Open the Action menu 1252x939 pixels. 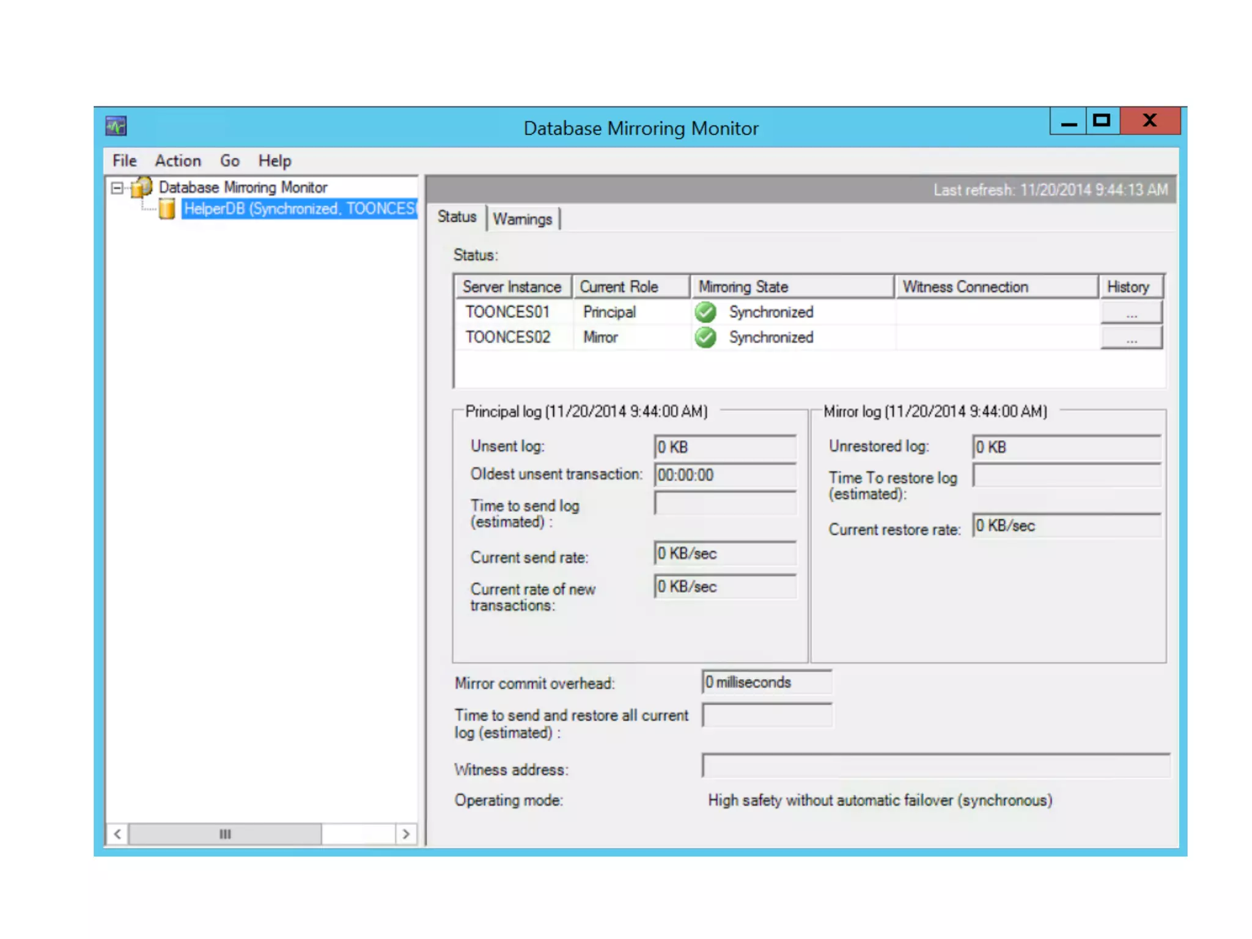(x=178, y=161)
